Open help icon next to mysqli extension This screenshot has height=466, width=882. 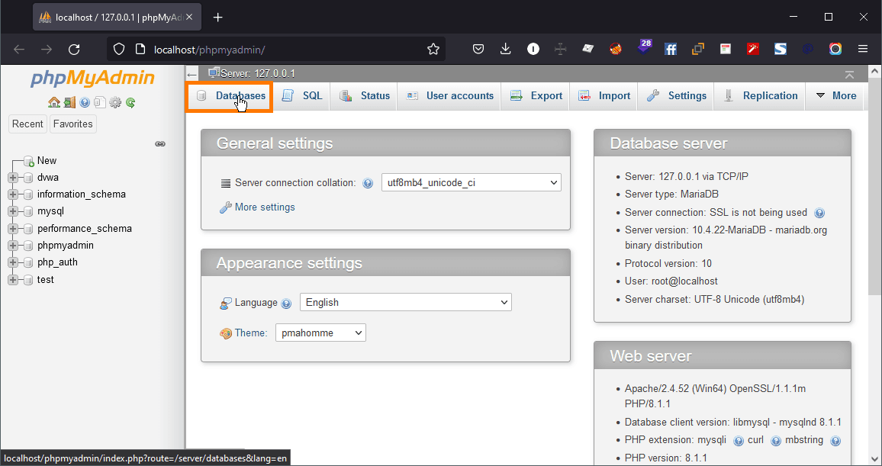coord(738,441)
